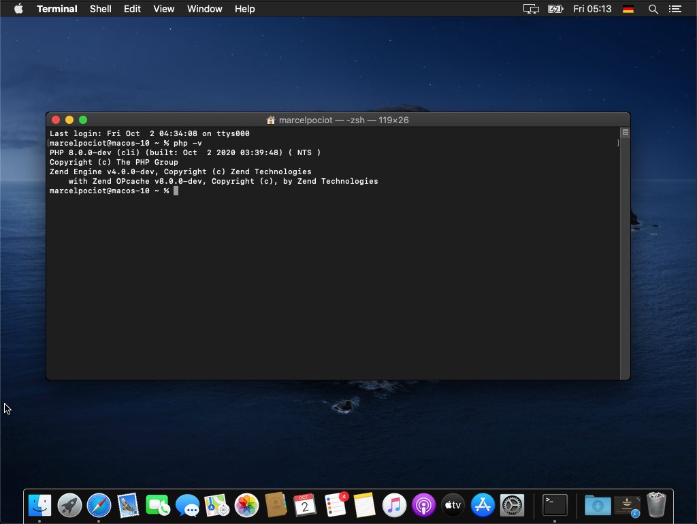Image resolution: width=697 pixels, height=524 pixels.
Task: Zoom the Terminal window with green button
Action: click(83, 120)
